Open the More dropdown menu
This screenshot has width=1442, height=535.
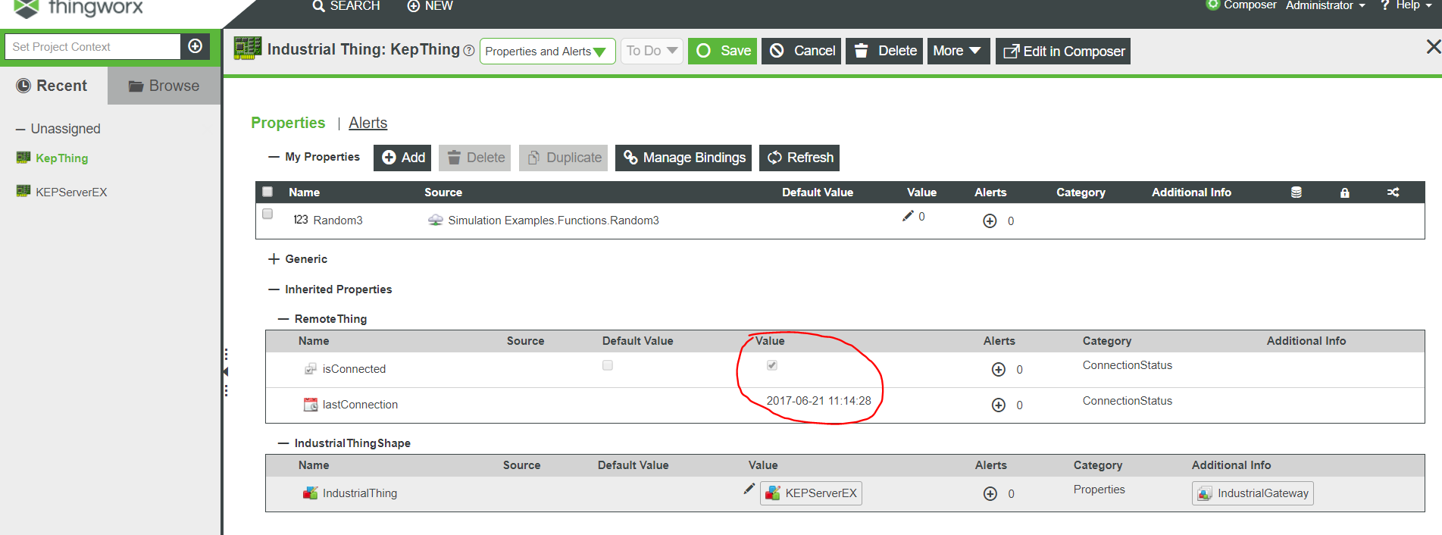click(959, 51)
